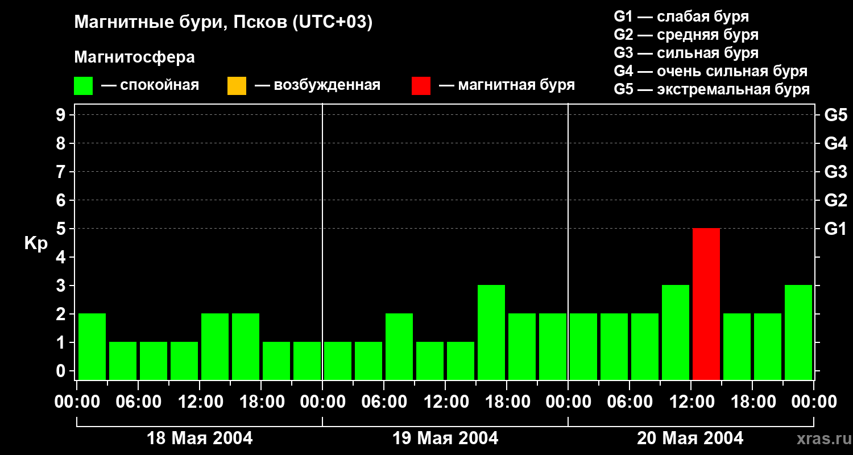
Task: Select the '19 Мая 2004' date label
Action: [445, 439]
